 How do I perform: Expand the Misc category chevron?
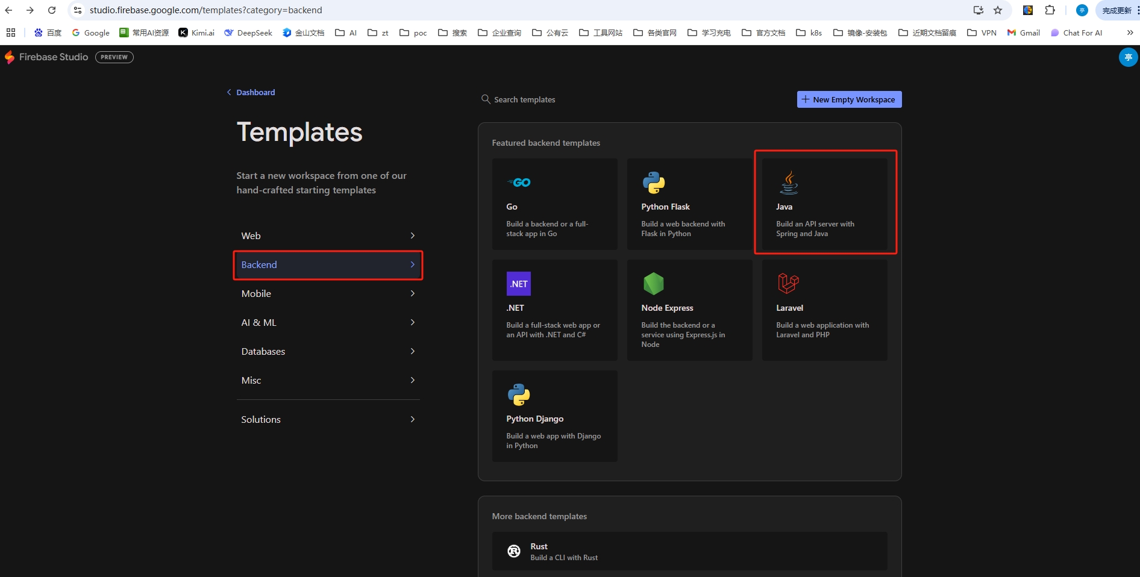tap(413, 380)
